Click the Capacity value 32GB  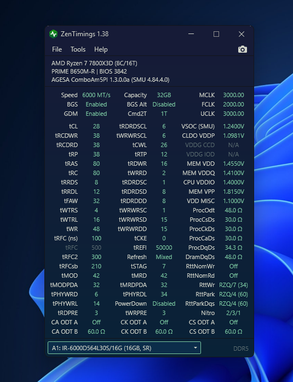[x=164, y=95]
